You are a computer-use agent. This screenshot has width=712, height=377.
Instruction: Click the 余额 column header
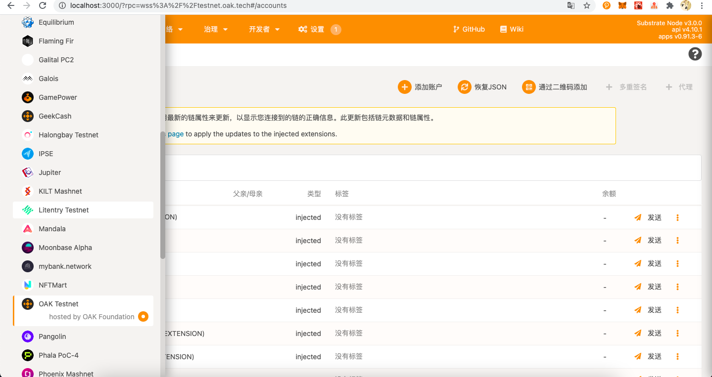point(609,194)
